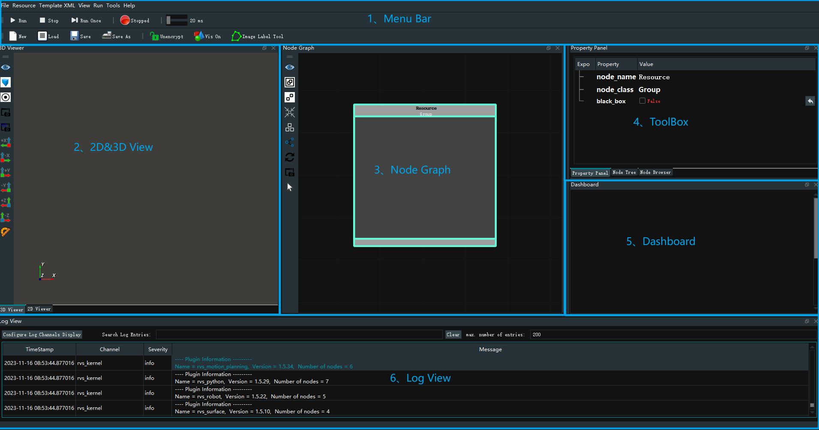Open the Help menu

[129, 6]
